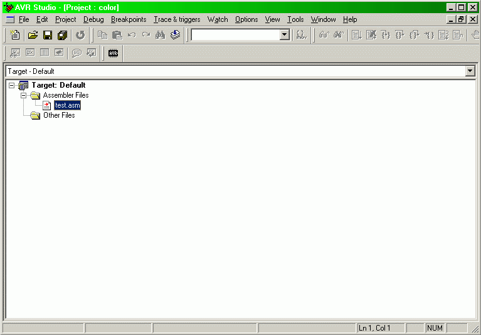Click the document system menu icon beside File

click(x=10, y=19)
